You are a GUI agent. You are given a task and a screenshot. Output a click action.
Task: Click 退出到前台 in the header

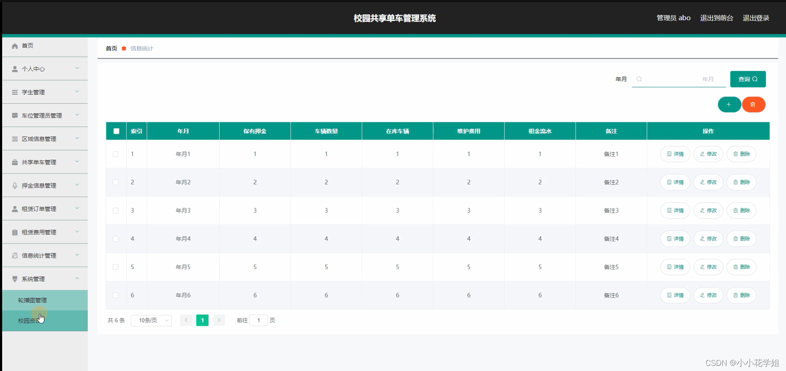(717, 18)
